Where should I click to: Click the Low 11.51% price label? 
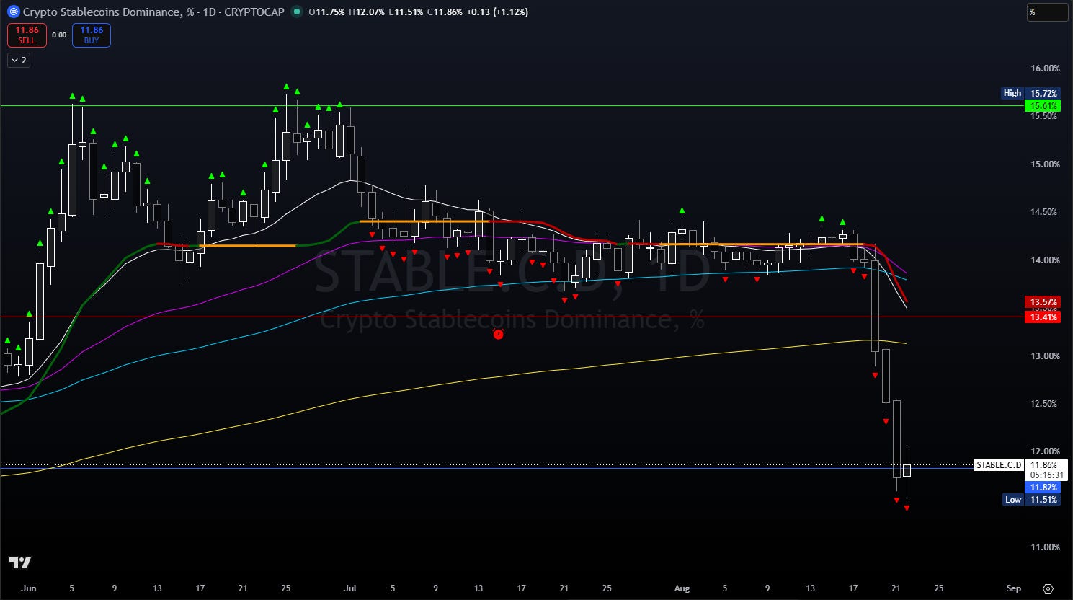click(1031, 500)
